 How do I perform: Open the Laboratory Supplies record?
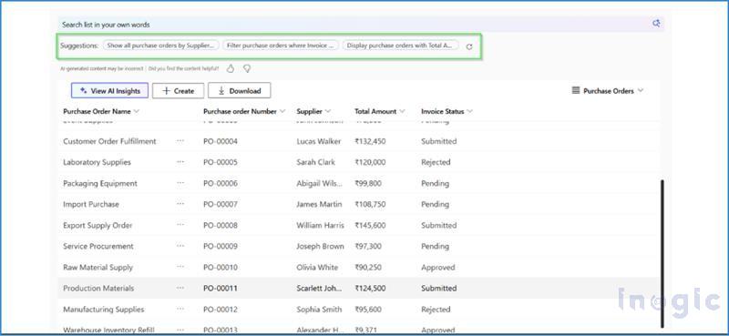(98, 162)
